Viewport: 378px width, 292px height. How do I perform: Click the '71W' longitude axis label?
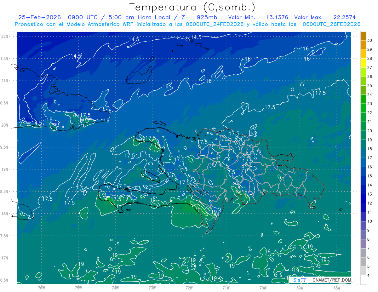click(x=226, y=288)
